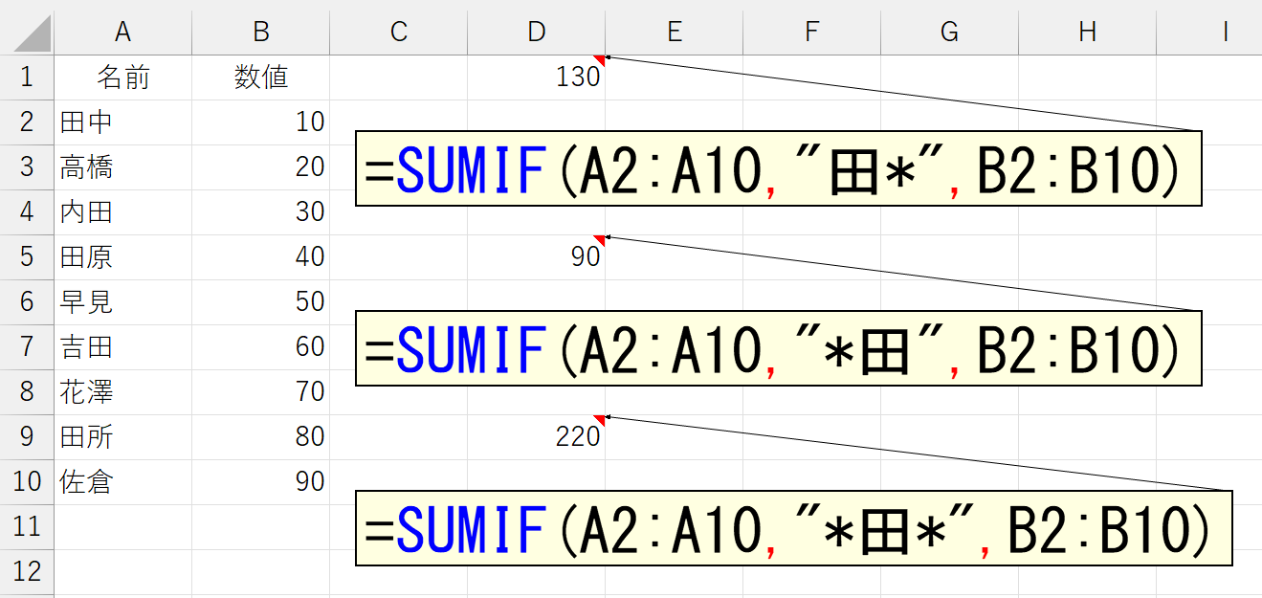Select row 12 header
Viewport: 1262px width, 598px height.
pyautogui.click(x=27, y=572)
